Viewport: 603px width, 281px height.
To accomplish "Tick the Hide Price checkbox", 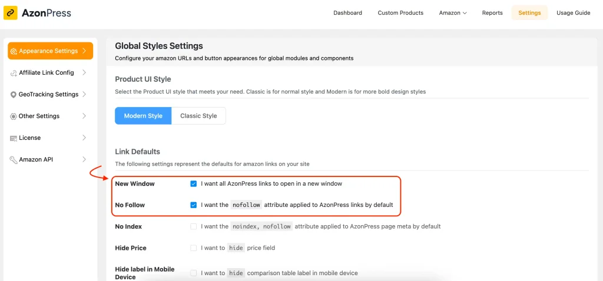I will coord(193,248).
